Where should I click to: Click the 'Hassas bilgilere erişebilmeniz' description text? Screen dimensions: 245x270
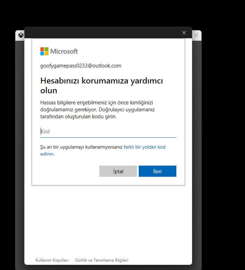click(x=98, y=110)
